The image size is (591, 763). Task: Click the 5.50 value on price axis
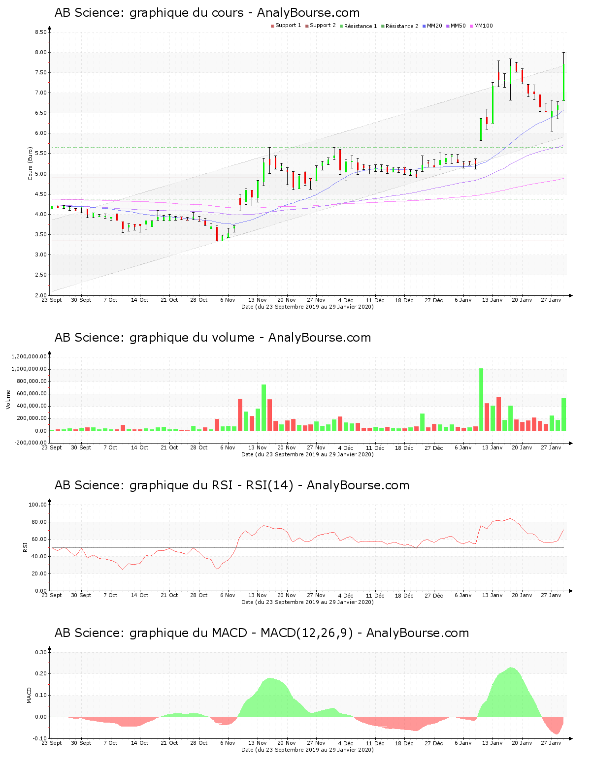coord(41,154)
